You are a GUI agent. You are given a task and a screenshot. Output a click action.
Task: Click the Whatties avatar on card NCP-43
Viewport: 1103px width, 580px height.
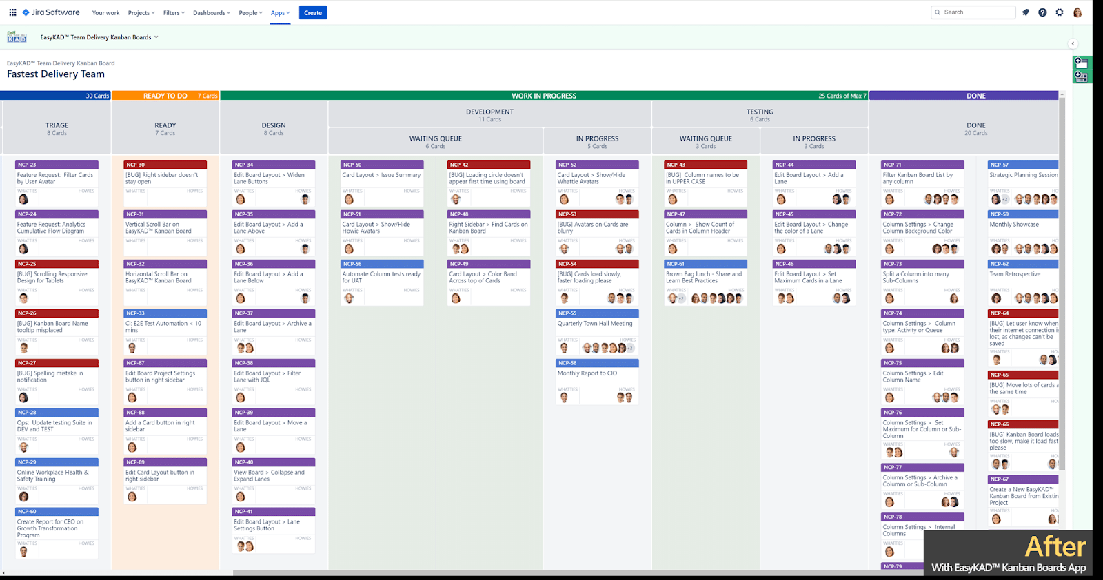tap(673, 199)
